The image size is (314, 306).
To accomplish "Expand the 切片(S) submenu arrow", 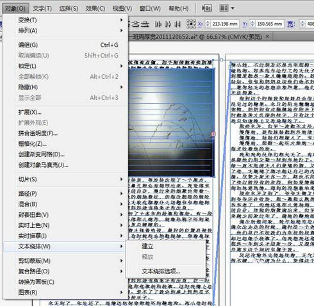I will point(121,179).
